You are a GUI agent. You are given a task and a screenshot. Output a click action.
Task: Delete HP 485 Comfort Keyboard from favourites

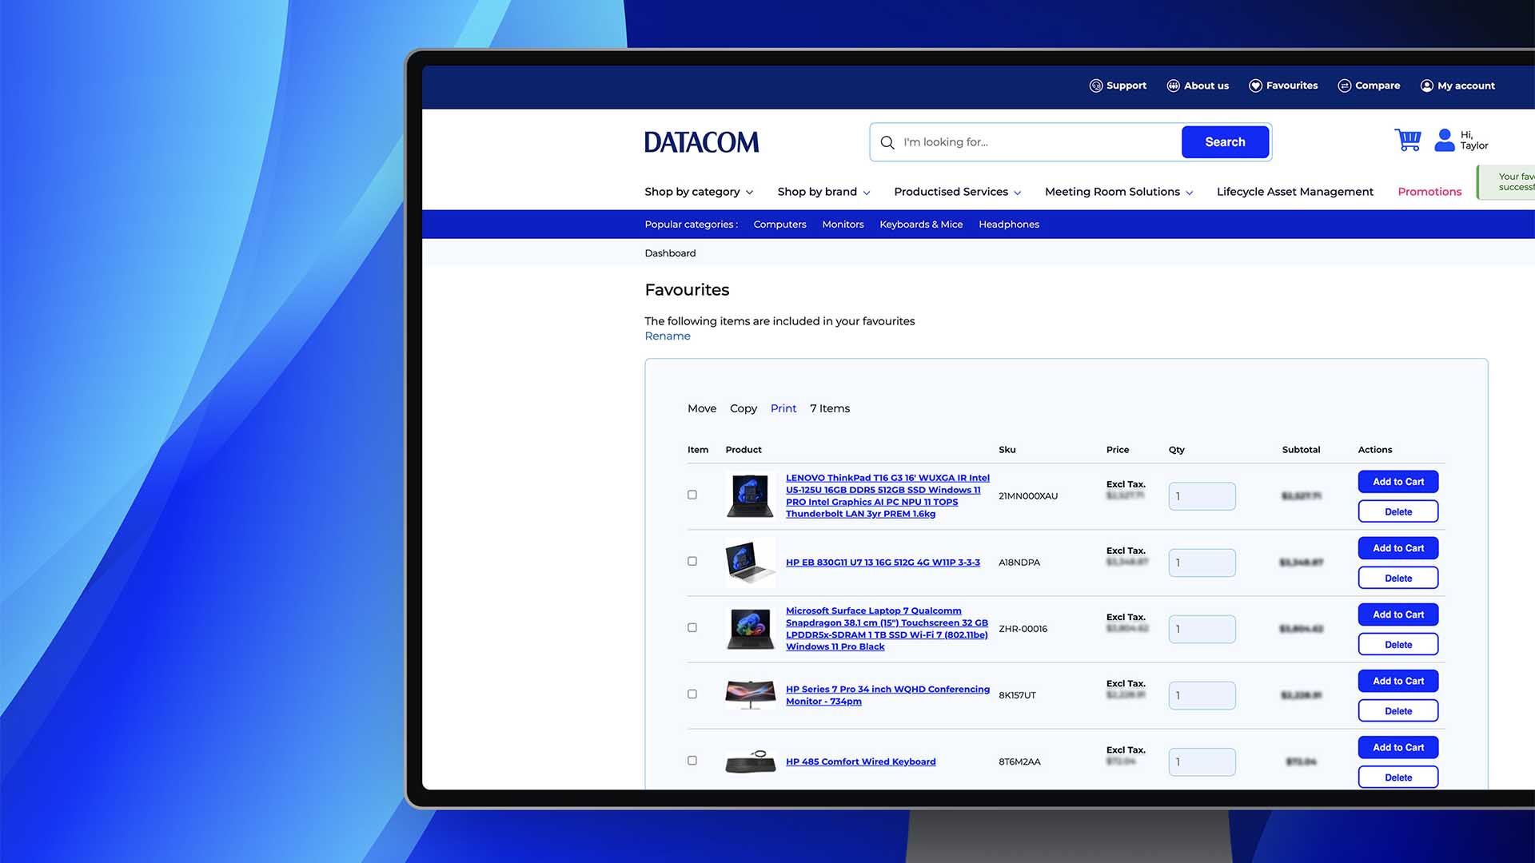coord(1398,777)
